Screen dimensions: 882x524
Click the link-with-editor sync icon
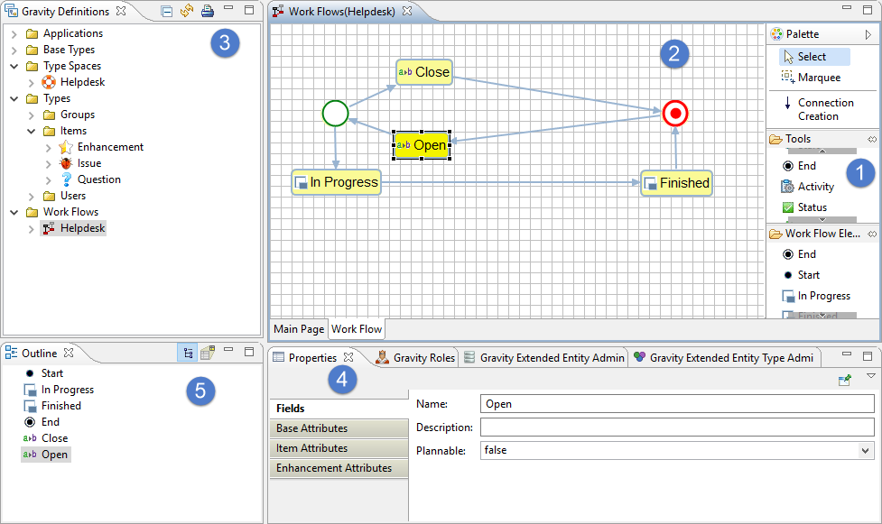(187, 12)
